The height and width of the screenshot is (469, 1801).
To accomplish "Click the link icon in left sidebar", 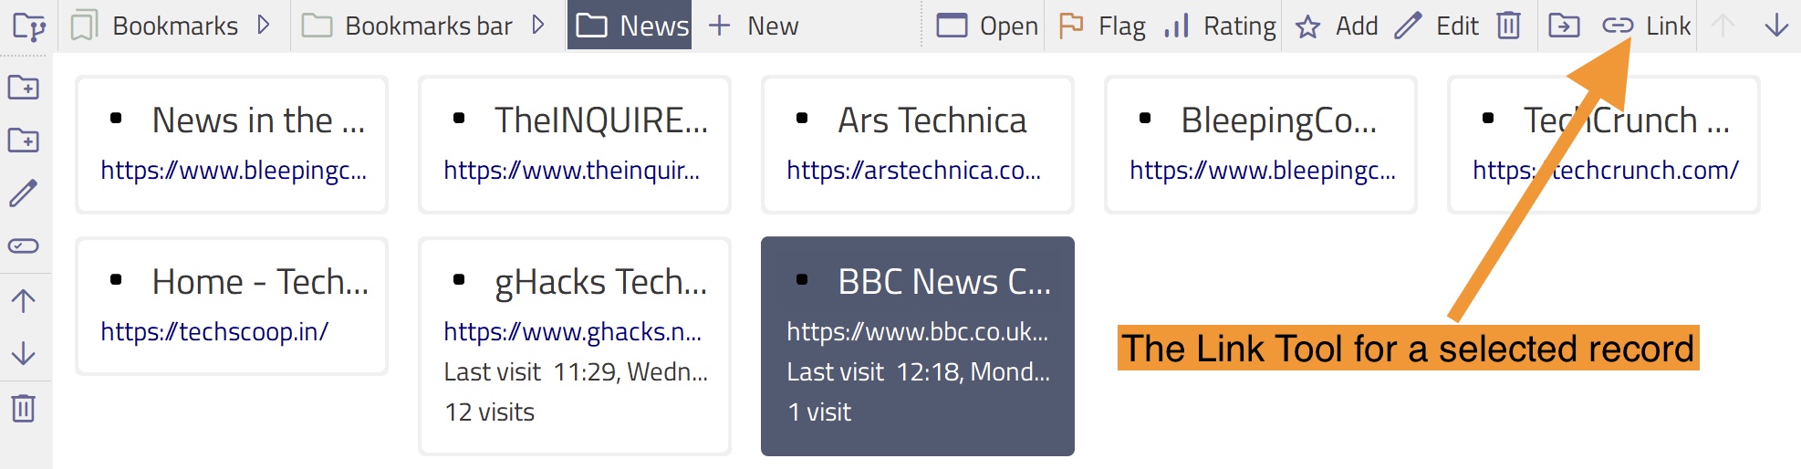I will coord(24,245).
